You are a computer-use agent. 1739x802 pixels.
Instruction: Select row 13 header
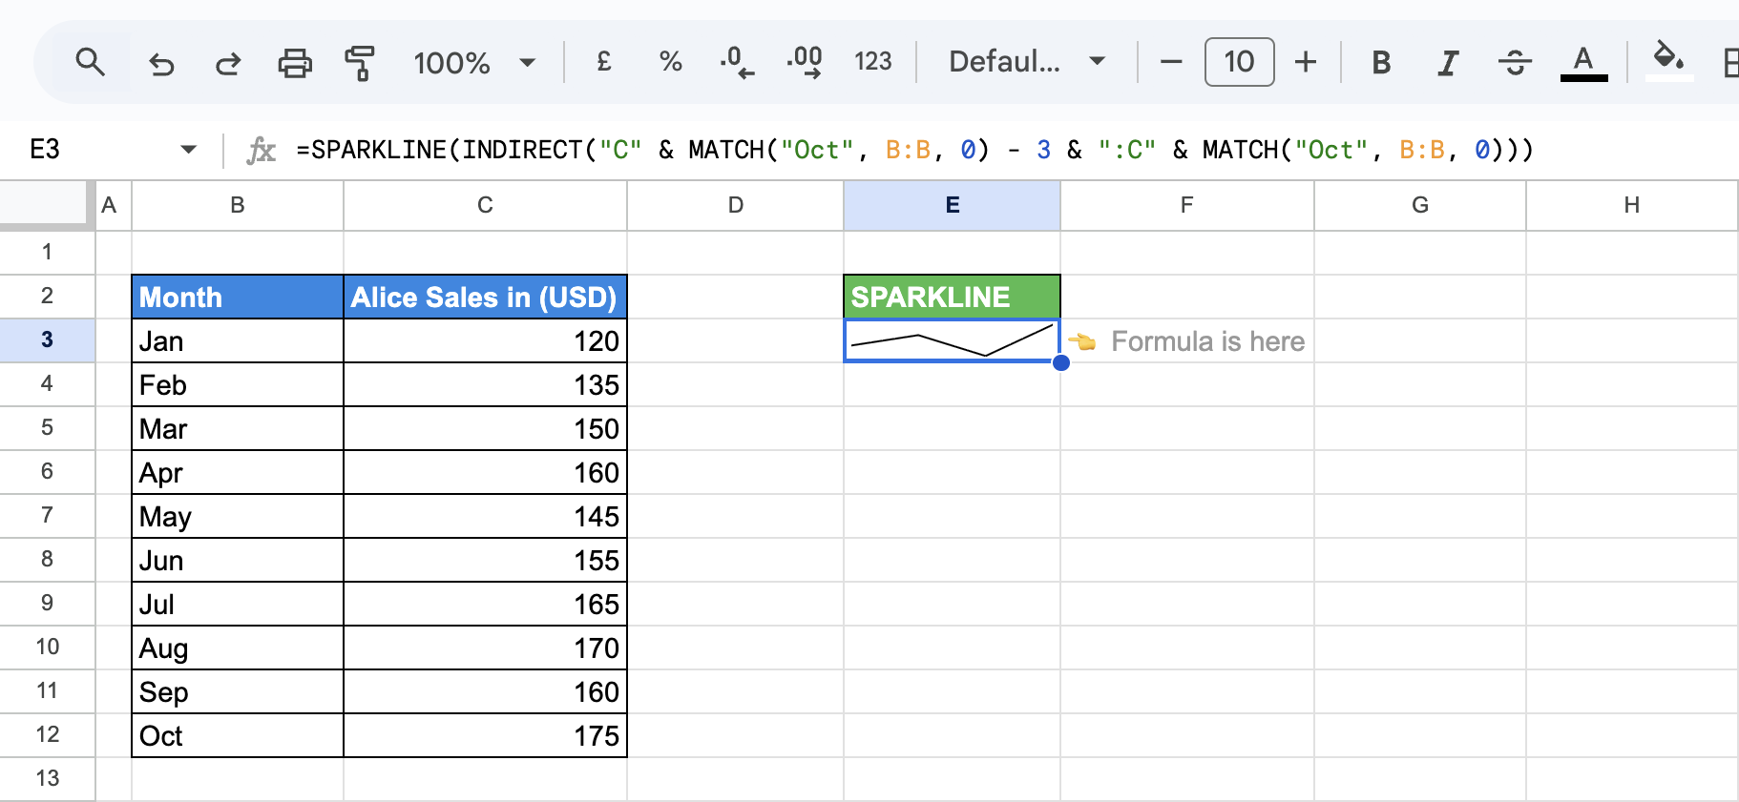pos(47,779)
